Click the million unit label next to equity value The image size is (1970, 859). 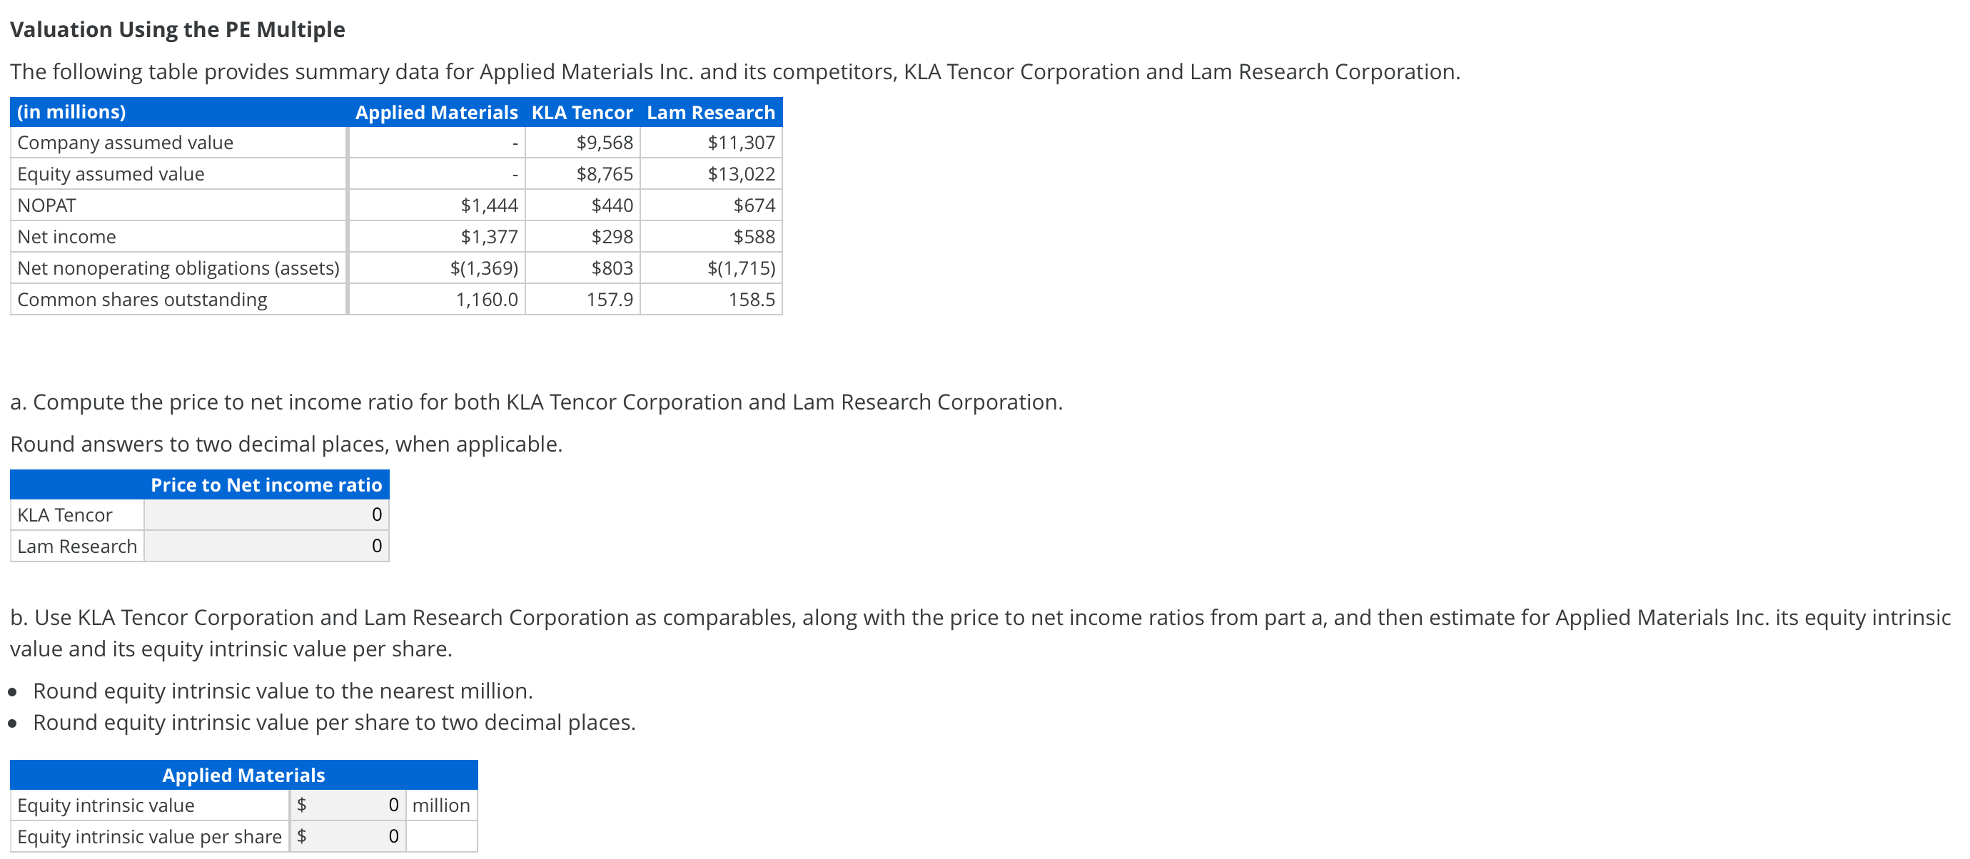tap(441, 805)
